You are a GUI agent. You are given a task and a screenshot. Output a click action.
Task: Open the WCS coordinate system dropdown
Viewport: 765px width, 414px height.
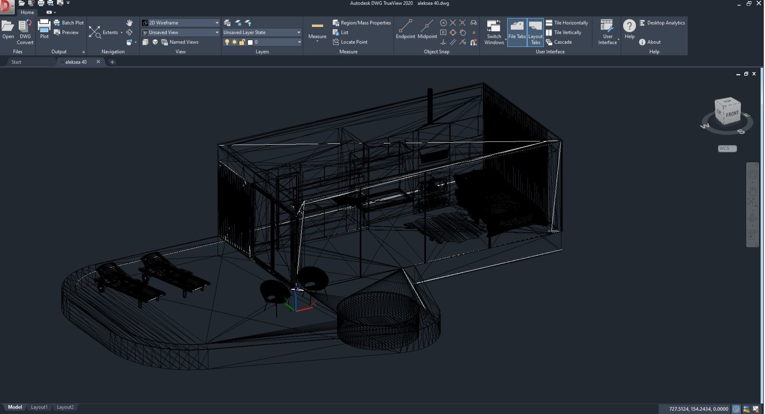727,148
